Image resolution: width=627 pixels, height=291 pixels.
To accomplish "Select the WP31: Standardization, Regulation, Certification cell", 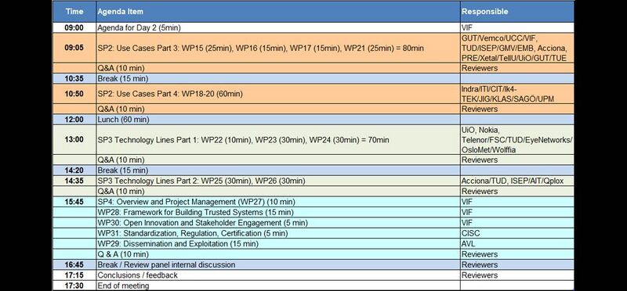I will [278, 233].
